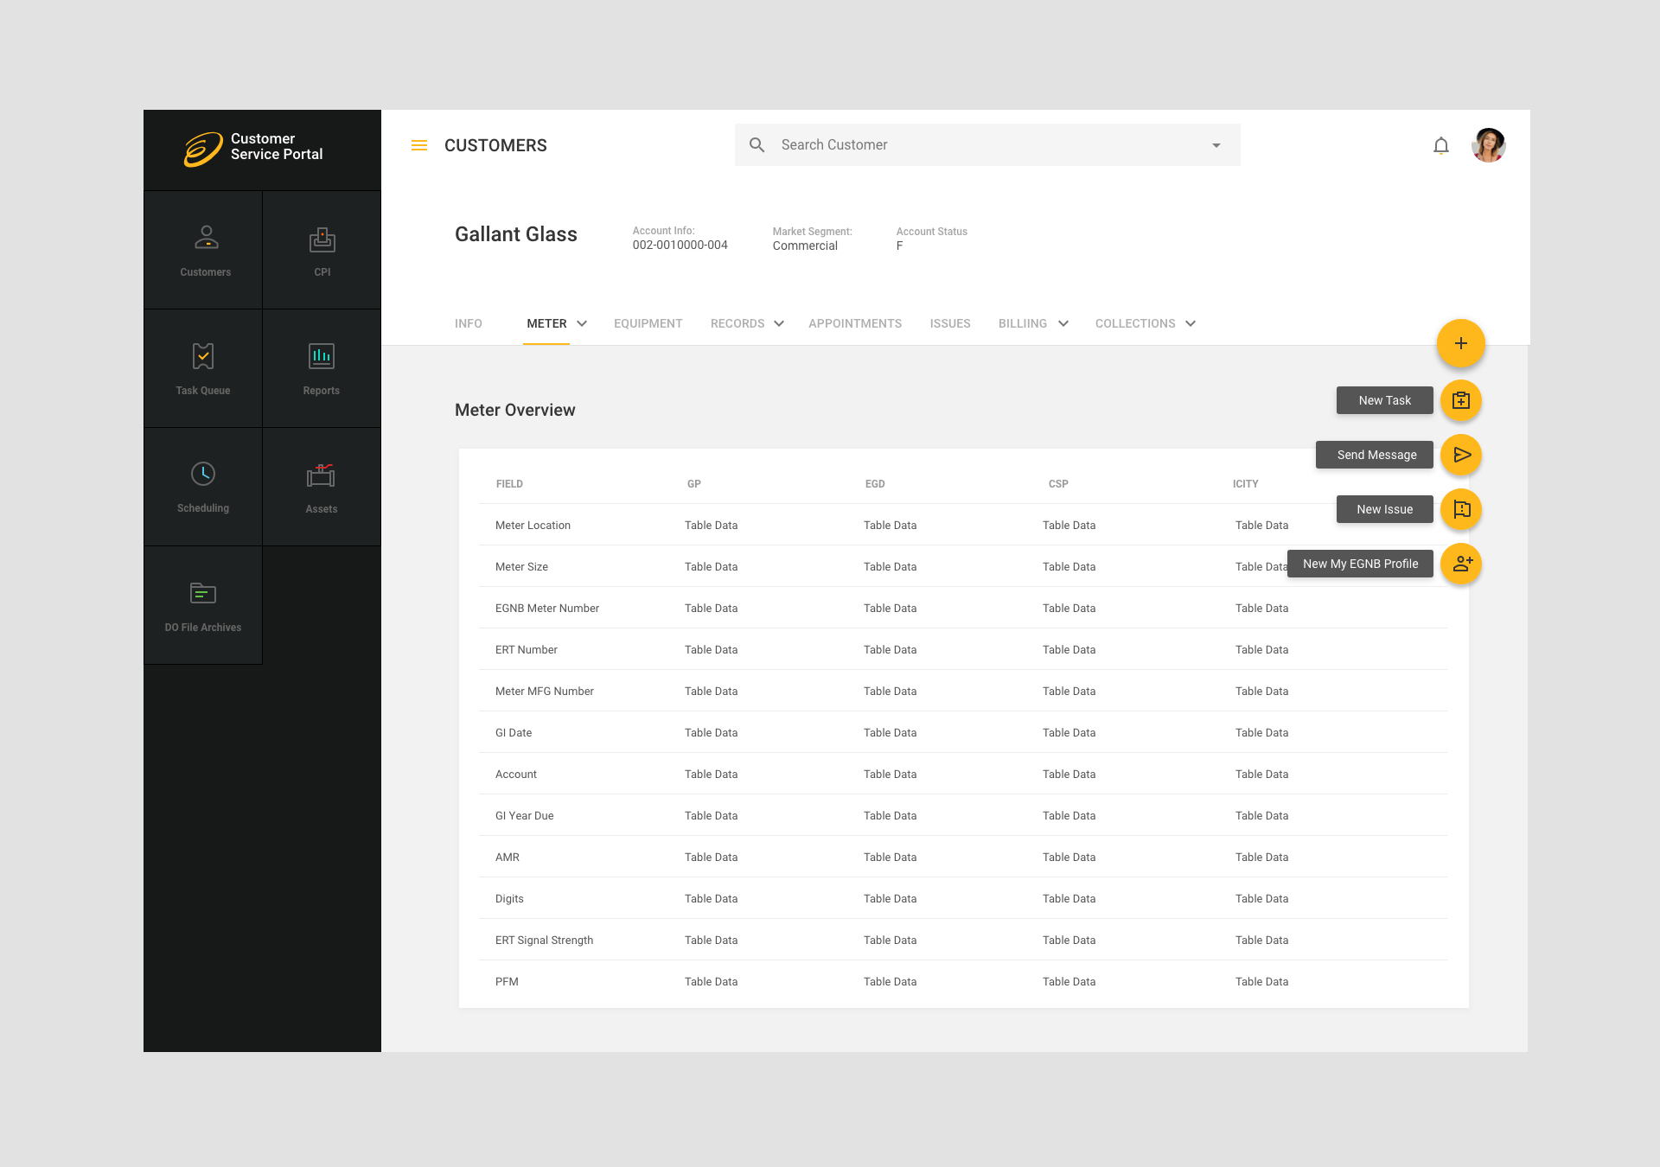Open the Task Queue sidebar icon
Screen dimensions: 1660x1167
(x=203, y=355)
